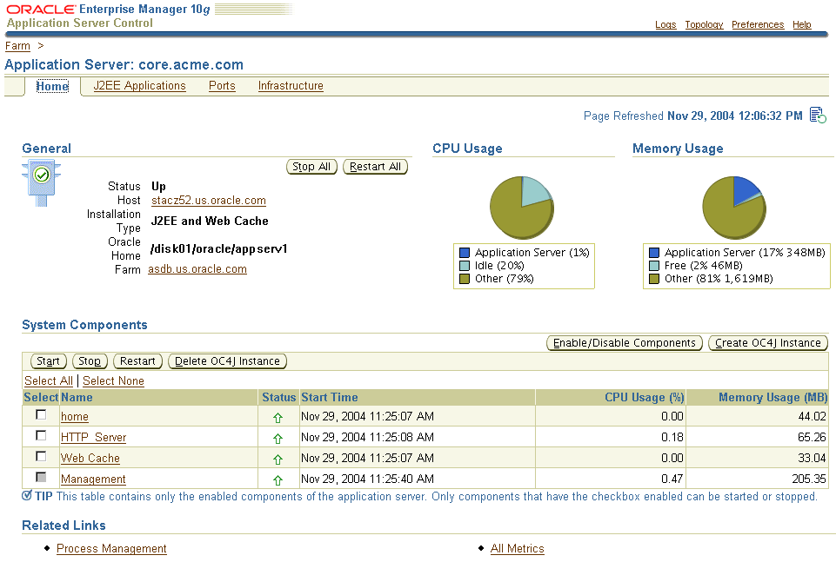This screenshot has height=562, width=836.
Task: Click the Memory Usage pie chart
Action: pyautogui.click(x=734, y=208)
